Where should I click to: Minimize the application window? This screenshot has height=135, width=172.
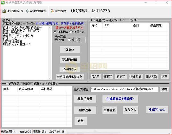[x=146, y=2]
